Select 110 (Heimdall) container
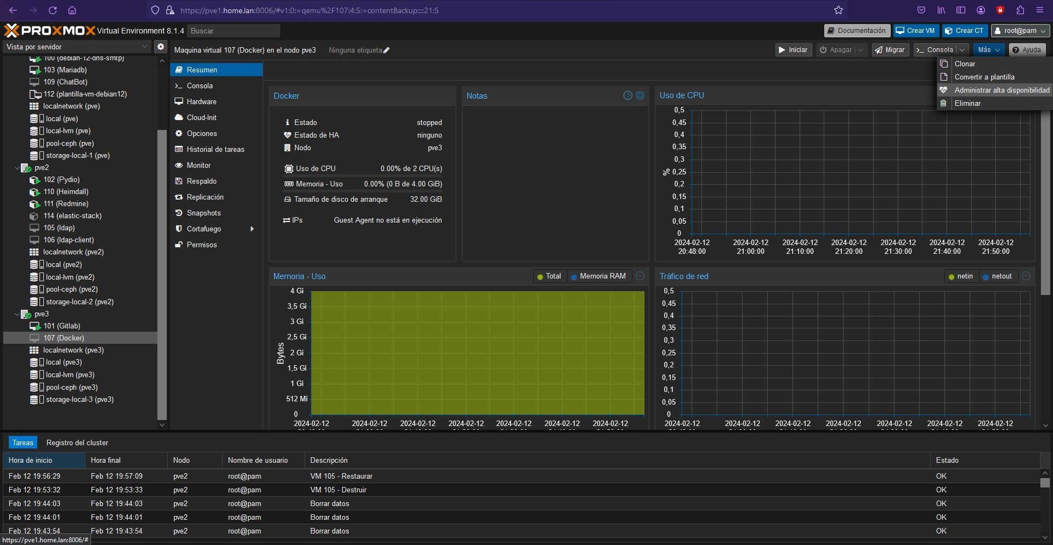1053x545 pixels. click(66, 191)
